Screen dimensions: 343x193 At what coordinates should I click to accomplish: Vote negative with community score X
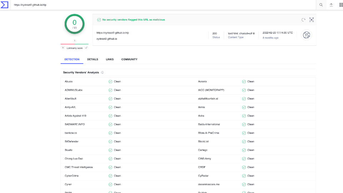63,48
